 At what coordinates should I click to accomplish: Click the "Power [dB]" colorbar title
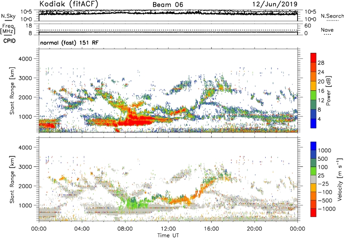click(329, 91)
